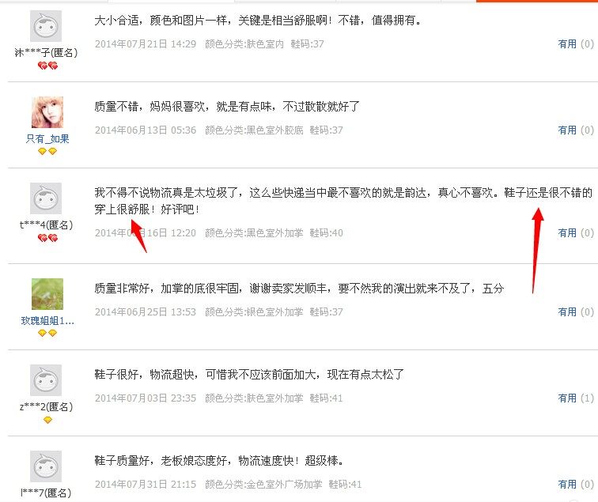Mark the 质量不错 review as 有用
Viewport: 598px width, 502px height.
click(x=567, y=130)
